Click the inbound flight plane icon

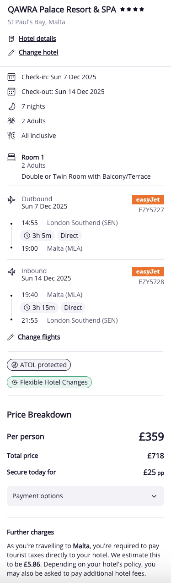(12, 272)
